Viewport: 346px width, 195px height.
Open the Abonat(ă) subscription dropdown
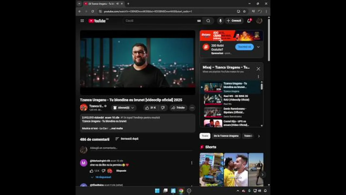tap(123, 108)
